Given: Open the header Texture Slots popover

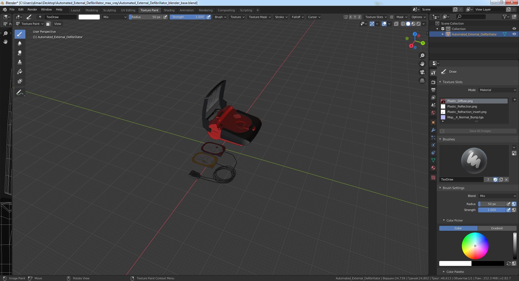Looking at the screenshot, I should (x=376, y=17).
